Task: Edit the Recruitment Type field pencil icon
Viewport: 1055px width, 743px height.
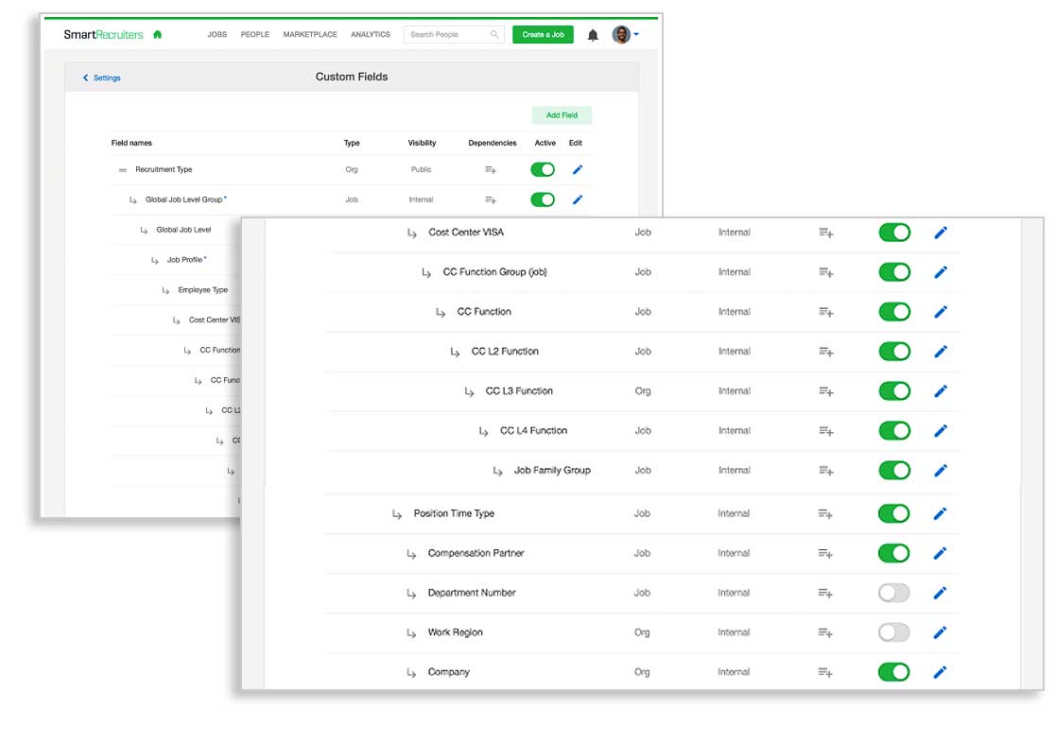Action: pos(578,170)
